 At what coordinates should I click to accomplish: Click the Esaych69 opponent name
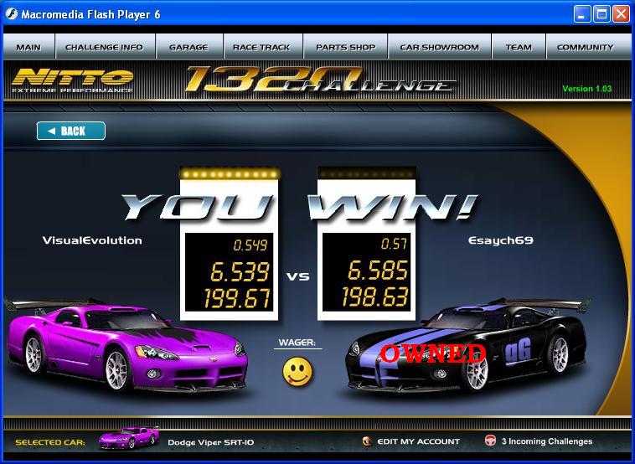[501, 240]
